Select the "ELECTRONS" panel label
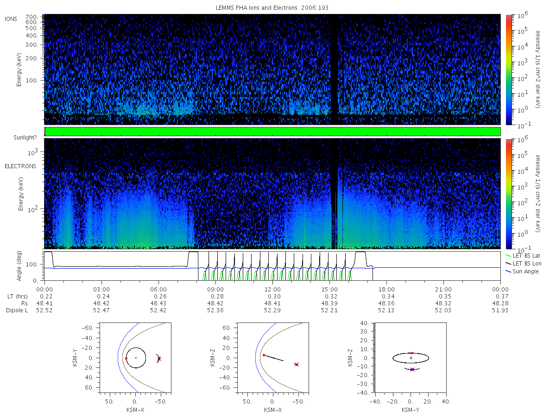This screenshot has height=417, width=556. point(20,166)
